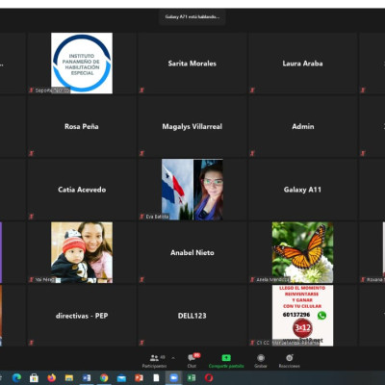Expand the caret next to Participantes
385x385 pixels.
click(173, 358)
